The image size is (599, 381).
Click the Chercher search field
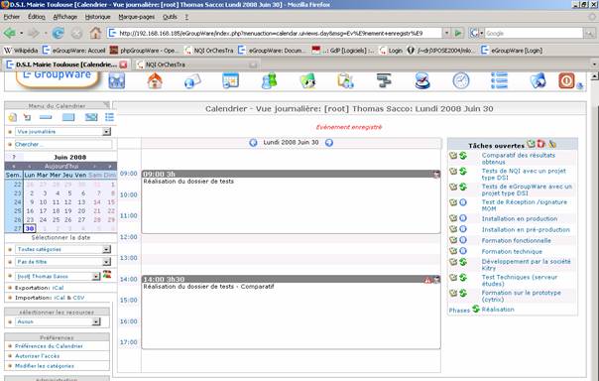(63, 144)
